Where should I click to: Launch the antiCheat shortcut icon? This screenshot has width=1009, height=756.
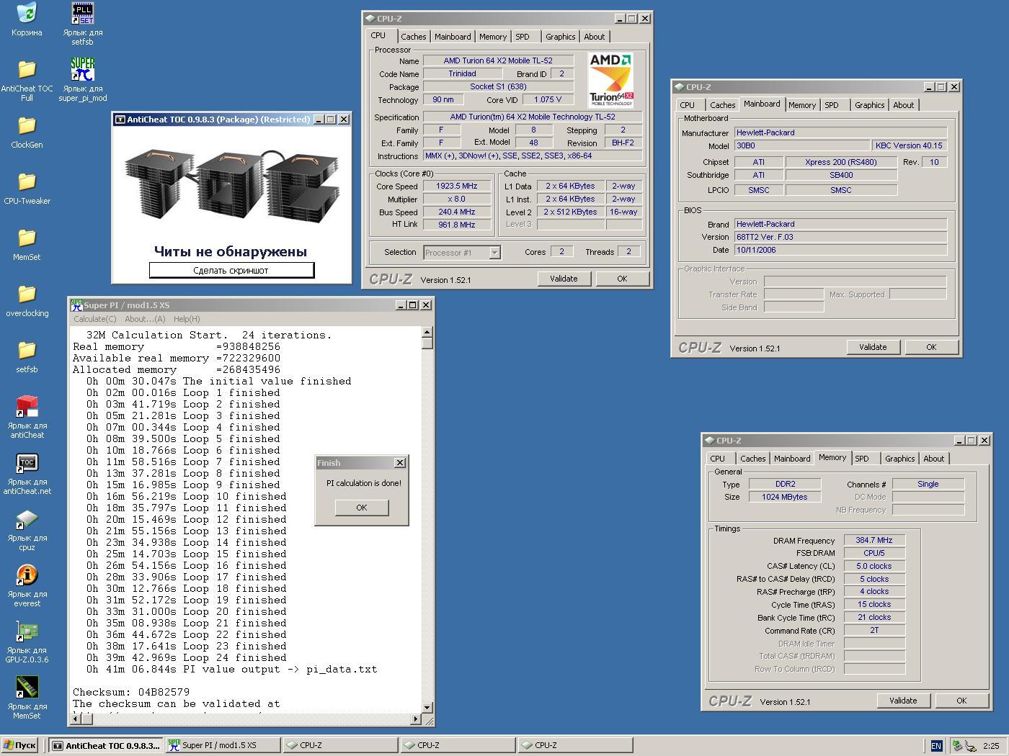point(27,407)
